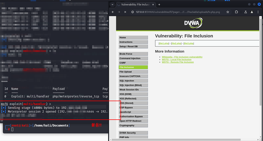Go to Brute Force page
The image size is (263, 141).
(x=133, y=54)
